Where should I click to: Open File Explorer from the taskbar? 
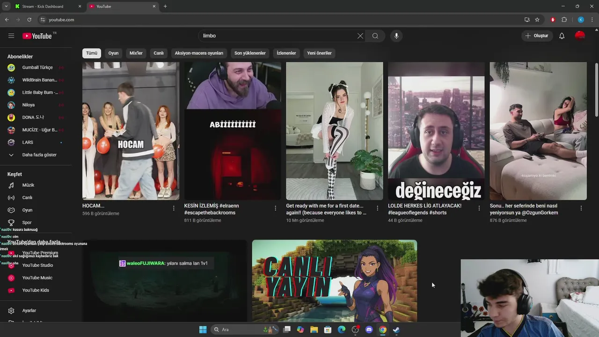(314, 330)
